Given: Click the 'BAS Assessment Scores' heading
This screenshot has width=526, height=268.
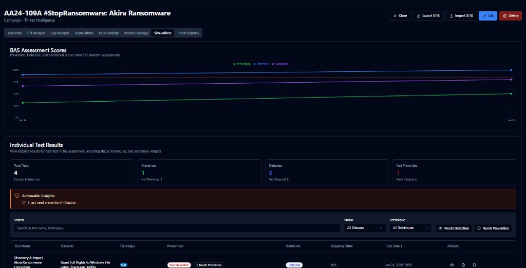Looking at the screenshot, I should coord(38,50).
